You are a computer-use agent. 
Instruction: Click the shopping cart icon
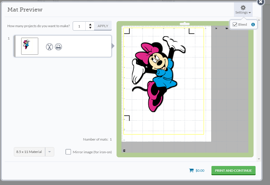pos(191,170)
